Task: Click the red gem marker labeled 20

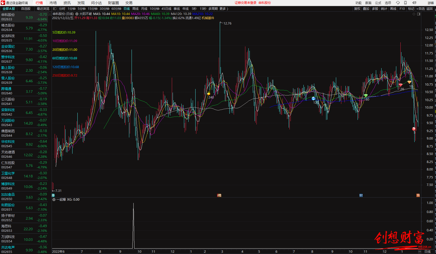Action: 400,85
